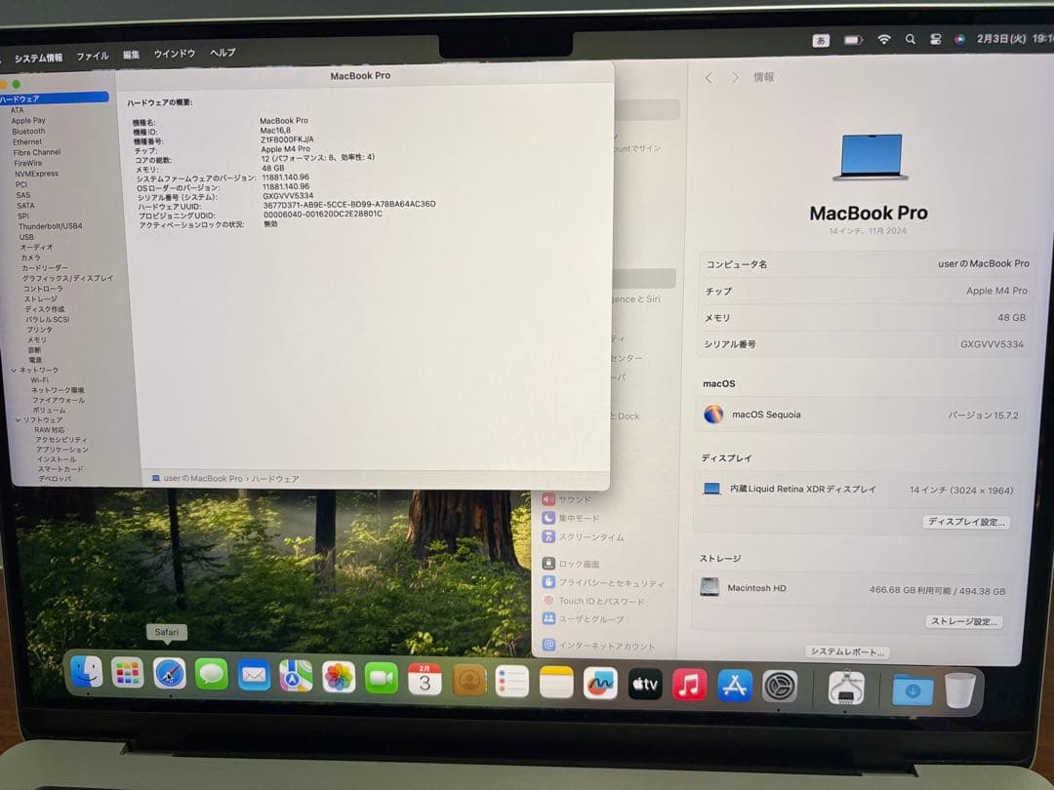Screen dimensions: 1054x790
Task: Select Fibre Channel in the sidebar
Action: coord(36,152)
